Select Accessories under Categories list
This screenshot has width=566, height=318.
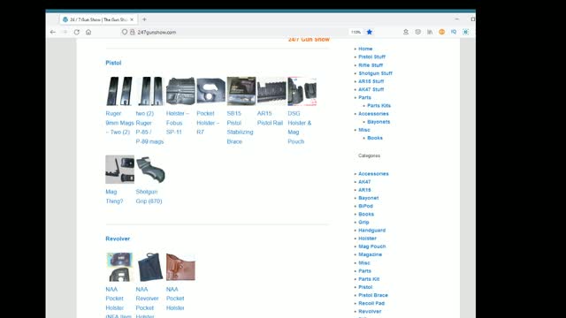point(373,174)
